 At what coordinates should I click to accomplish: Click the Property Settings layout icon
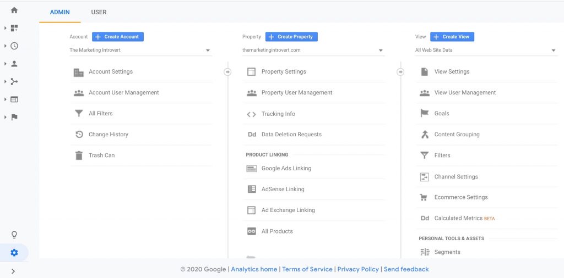251,72
